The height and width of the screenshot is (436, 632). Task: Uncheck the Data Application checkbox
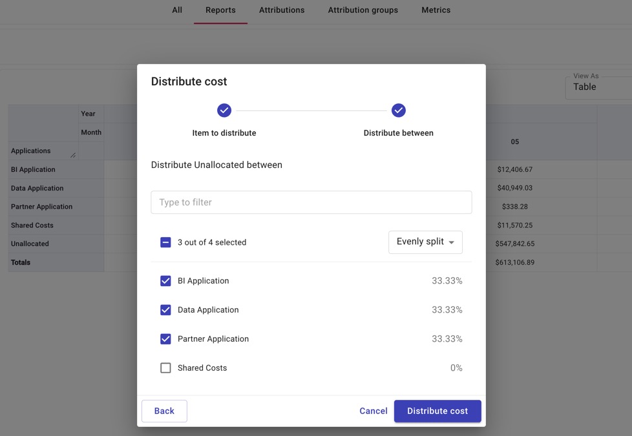pyautogui.click(x=165, y=310)
